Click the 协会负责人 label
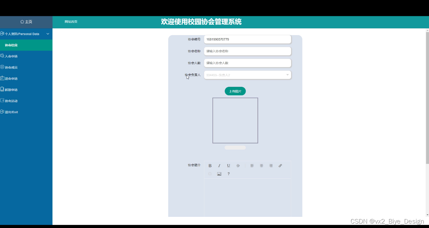Viewport: 429px width, 228px height. 193,75
